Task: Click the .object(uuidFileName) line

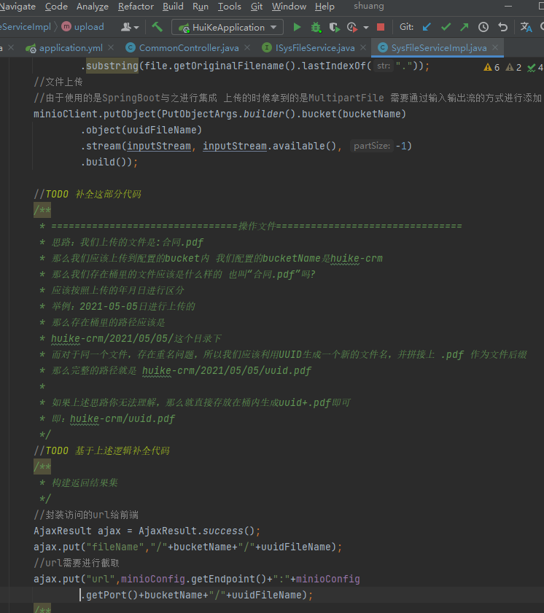Action: [141, 130]
